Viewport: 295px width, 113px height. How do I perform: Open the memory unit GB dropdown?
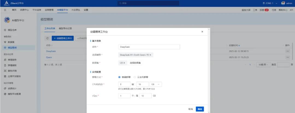point(156,84)
